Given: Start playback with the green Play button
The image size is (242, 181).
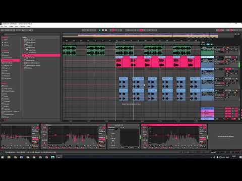Looking at the screenshot, I should coord(99,30).
